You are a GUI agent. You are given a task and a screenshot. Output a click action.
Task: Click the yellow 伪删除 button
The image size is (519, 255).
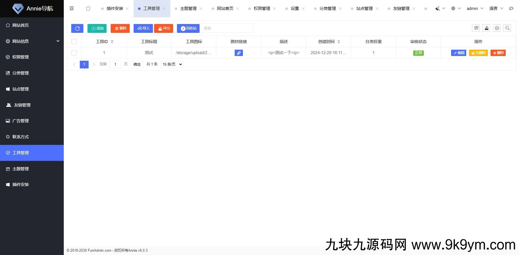tap(478, 53)
